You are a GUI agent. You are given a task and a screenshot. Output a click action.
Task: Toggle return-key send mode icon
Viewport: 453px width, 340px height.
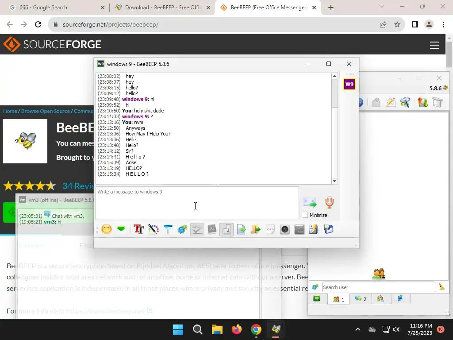tap(226, 230)
